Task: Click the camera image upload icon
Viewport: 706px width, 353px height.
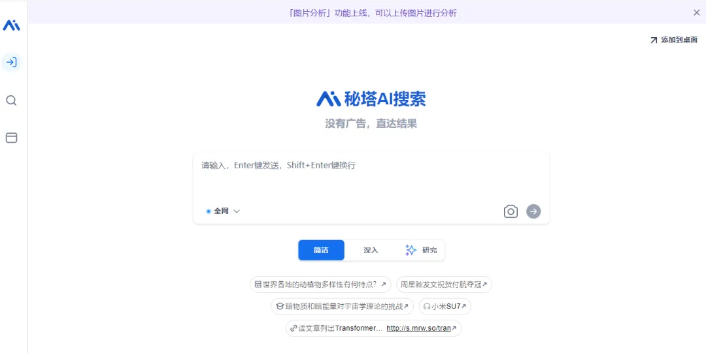Action: 511,211
